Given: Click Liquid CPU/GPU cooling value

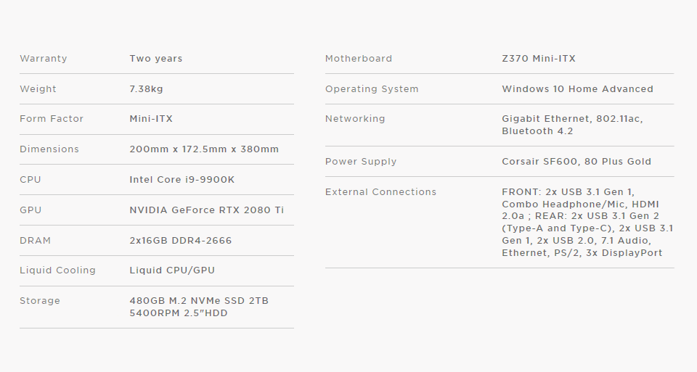Looking at the screenshot, I should 172,270.
